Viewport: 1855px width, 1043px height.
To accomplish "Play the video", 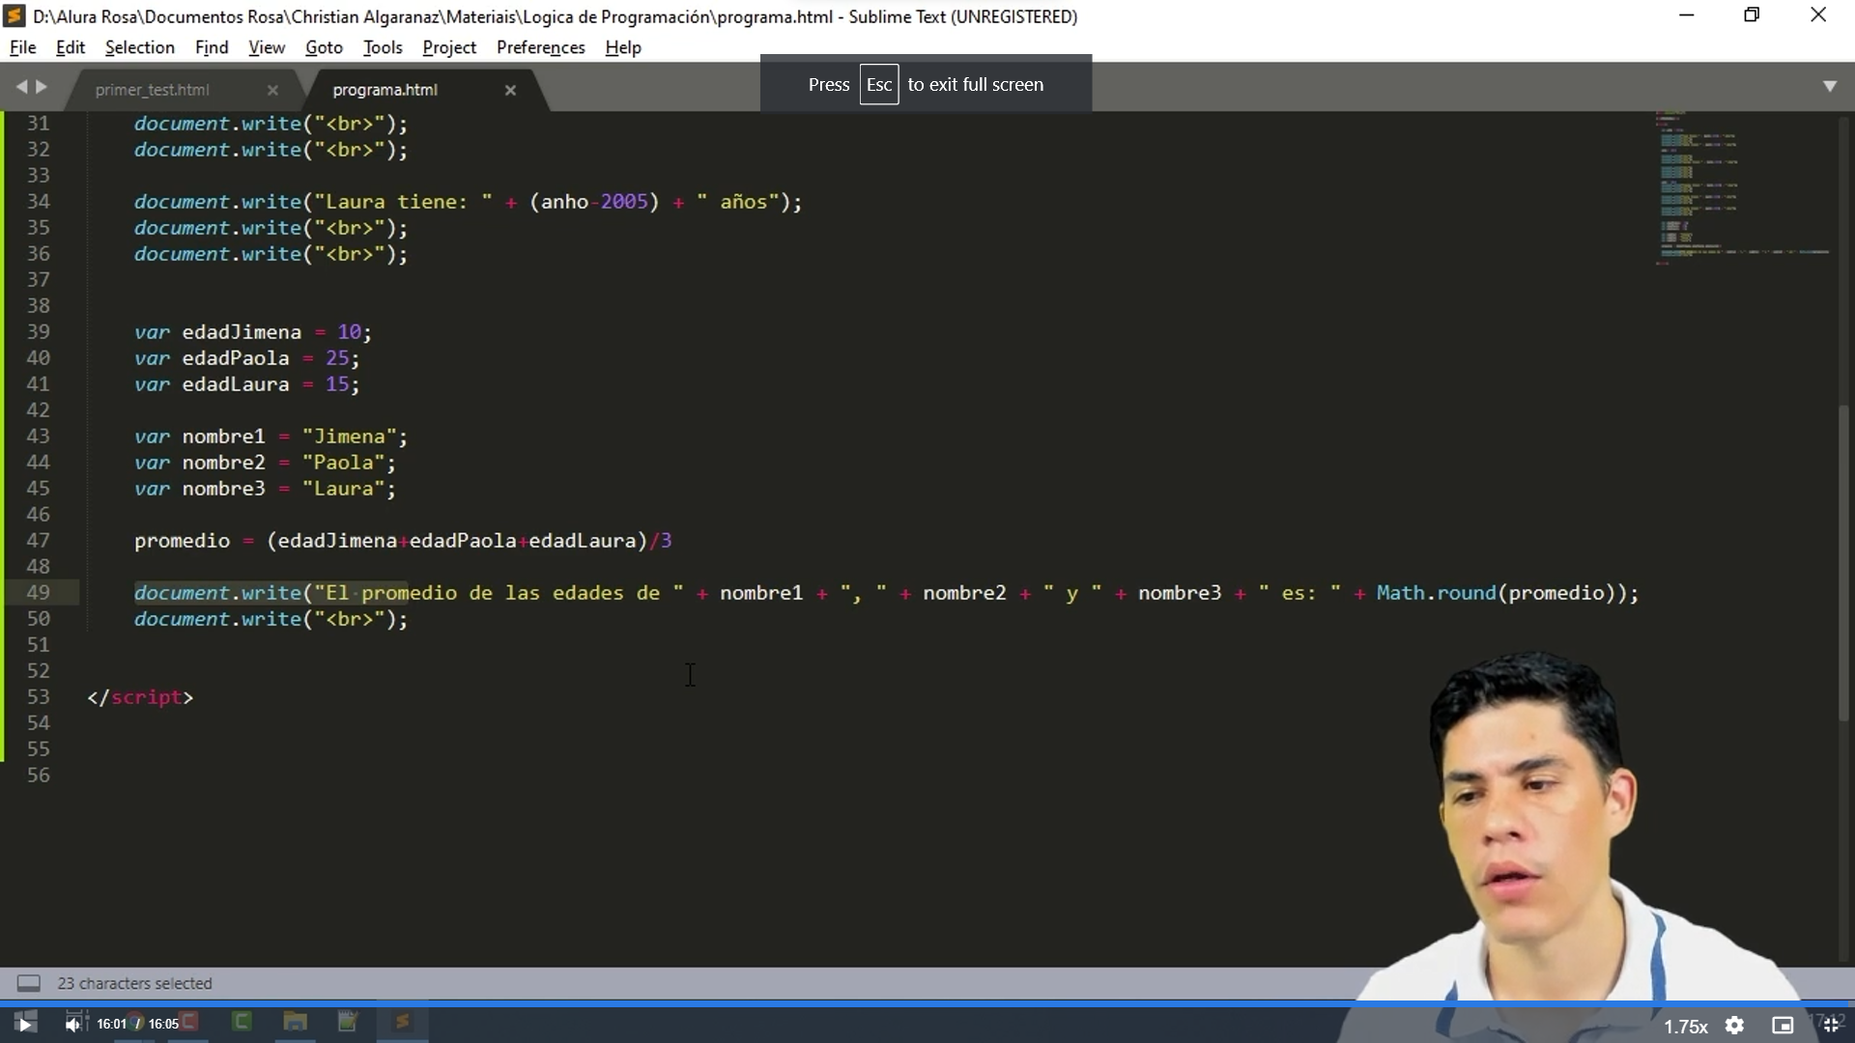I will coord(25,1024).
